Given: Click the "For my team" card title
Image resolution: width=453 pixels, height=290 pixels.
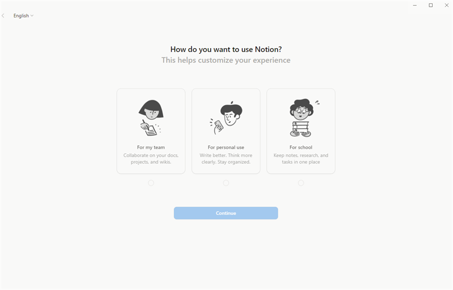Looking at the screenshot, I should (151, 148).
